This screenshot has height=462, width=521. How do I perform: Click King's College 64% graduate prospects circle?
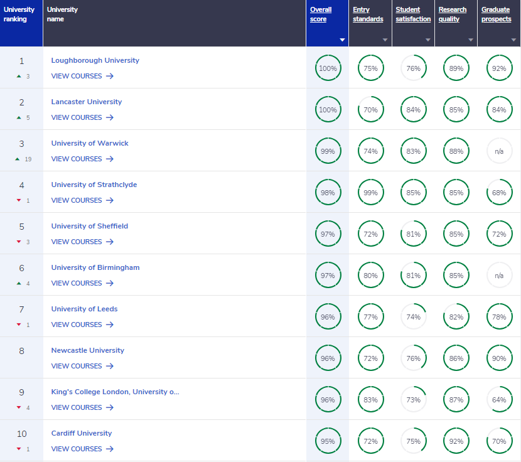[499, 400]
